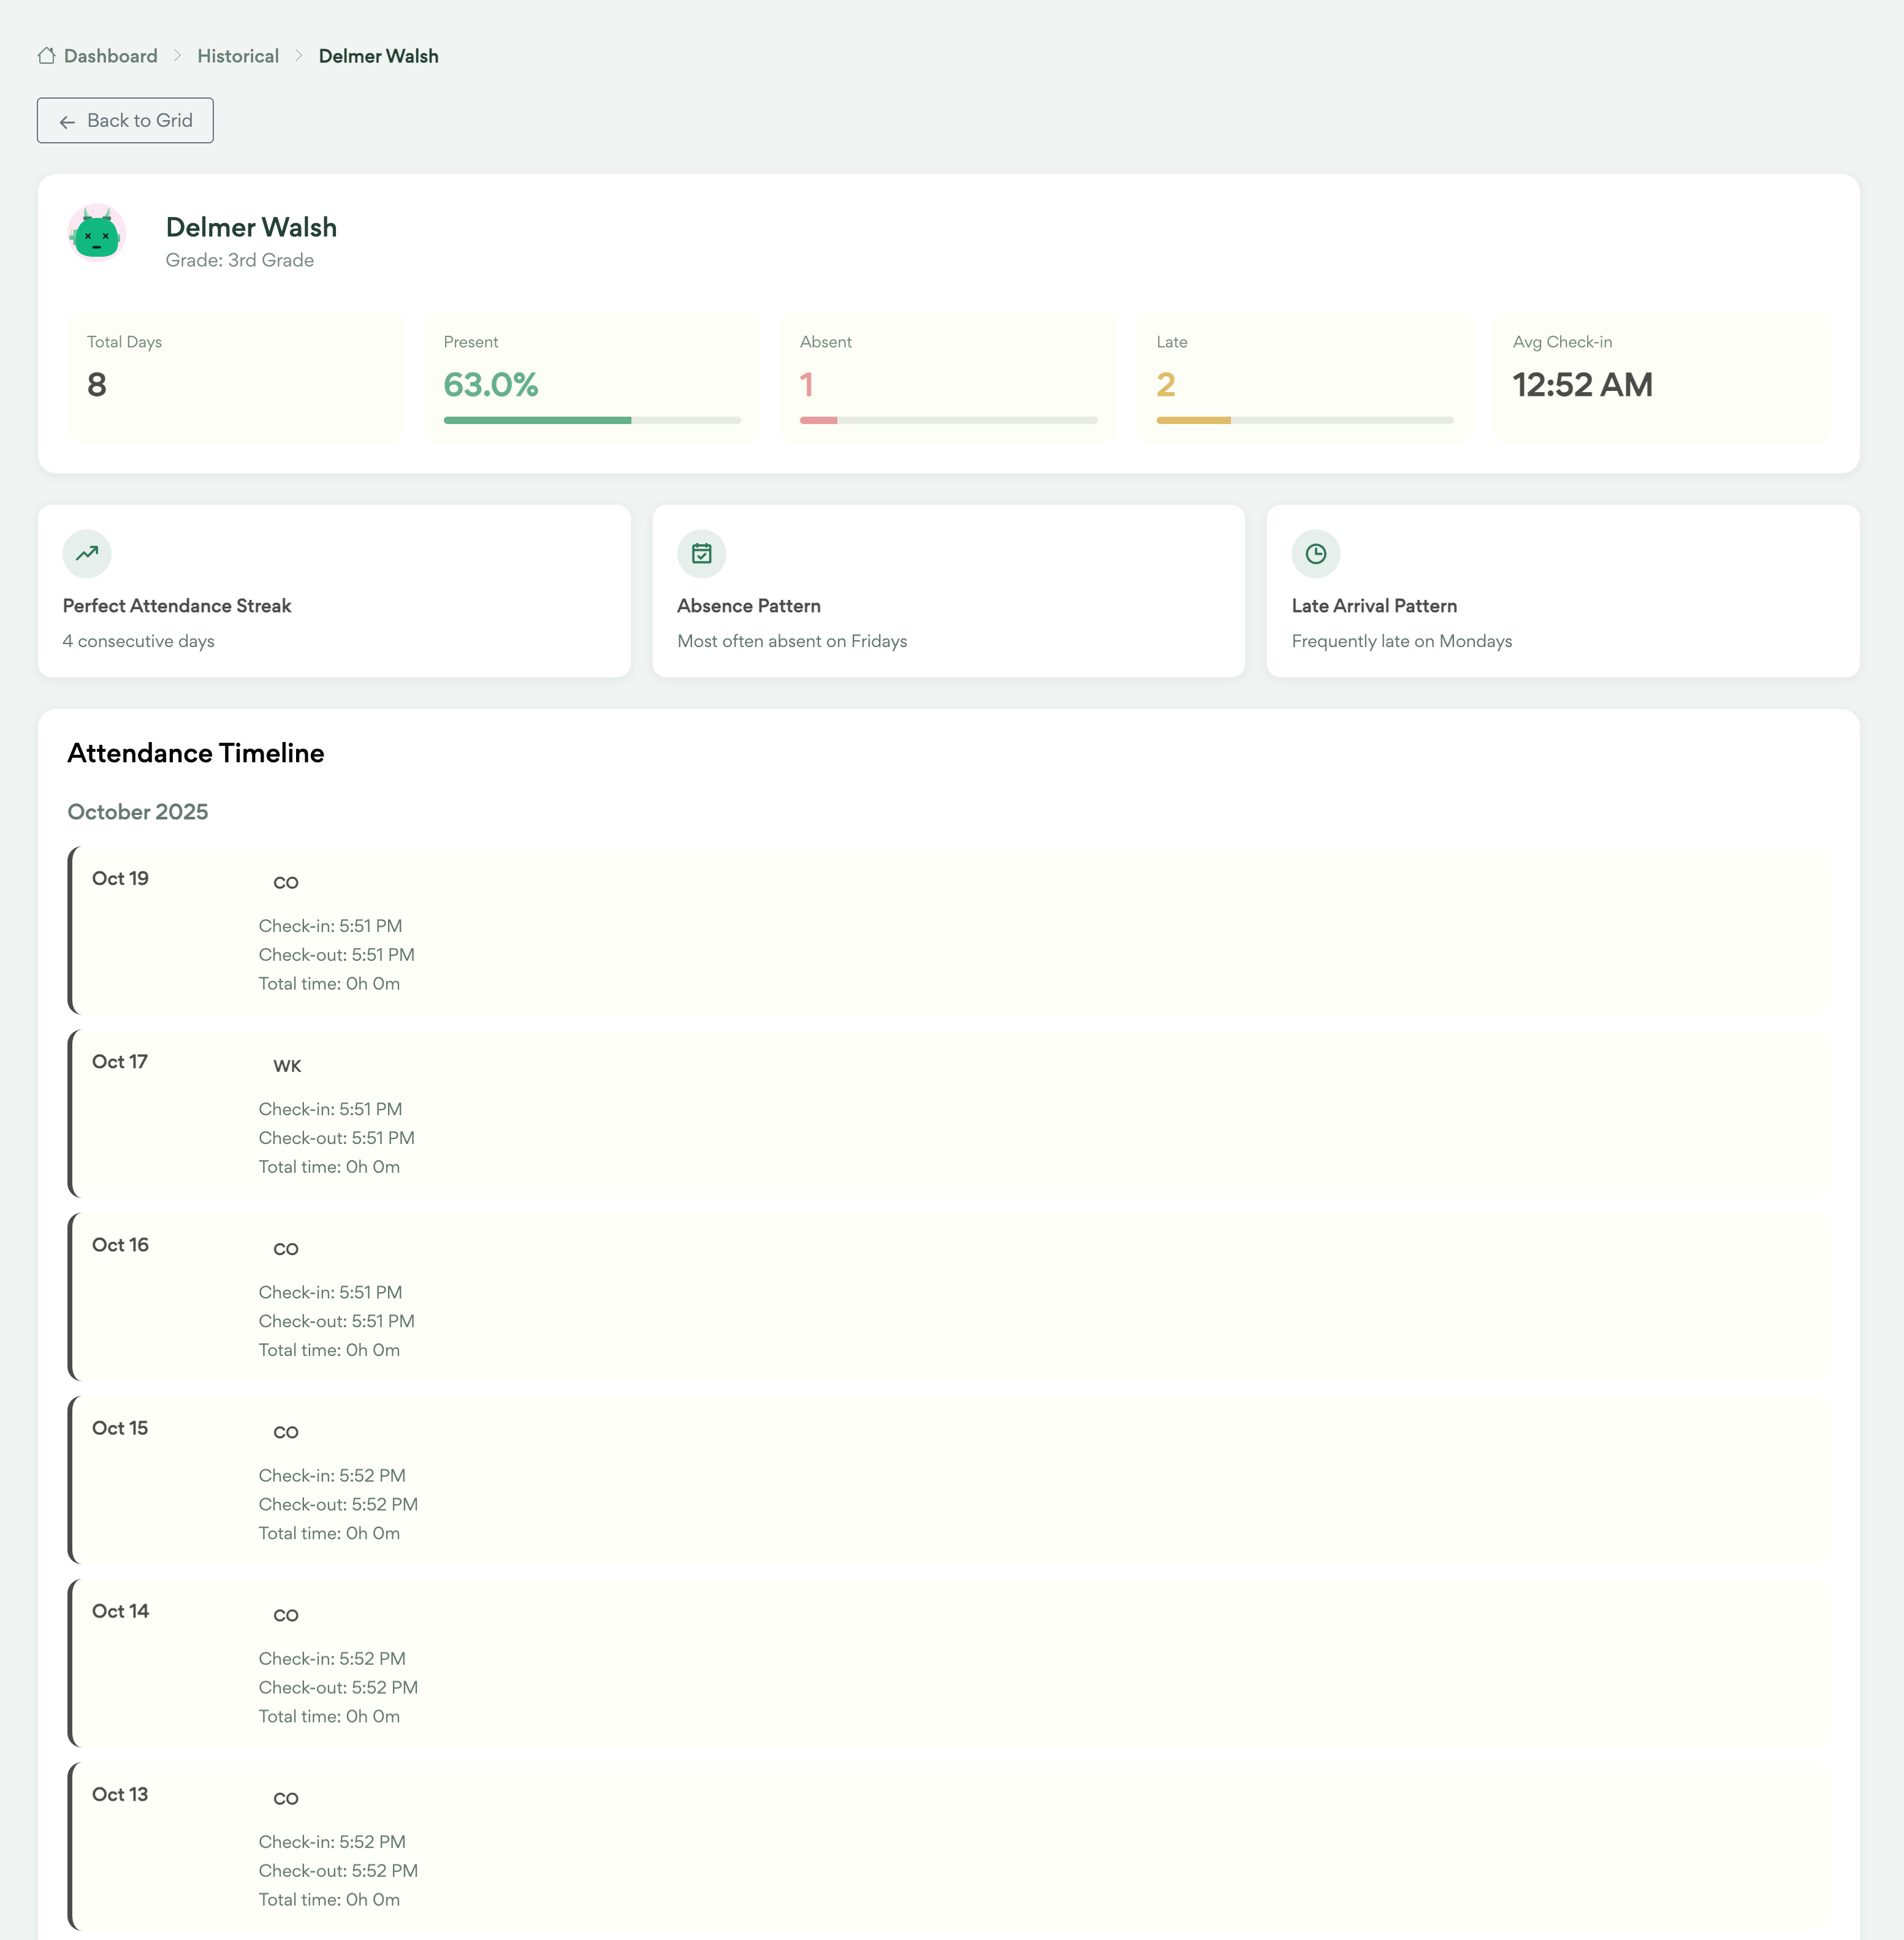Click the Dashboard home icon
The height and width of the screenshot is (1940, 1904).
46,56
